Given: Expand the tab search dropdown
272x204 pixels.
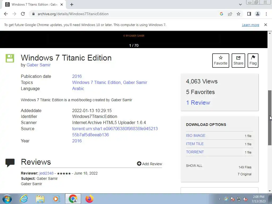Looking at the screenshot, I should (x=240, y=5).
